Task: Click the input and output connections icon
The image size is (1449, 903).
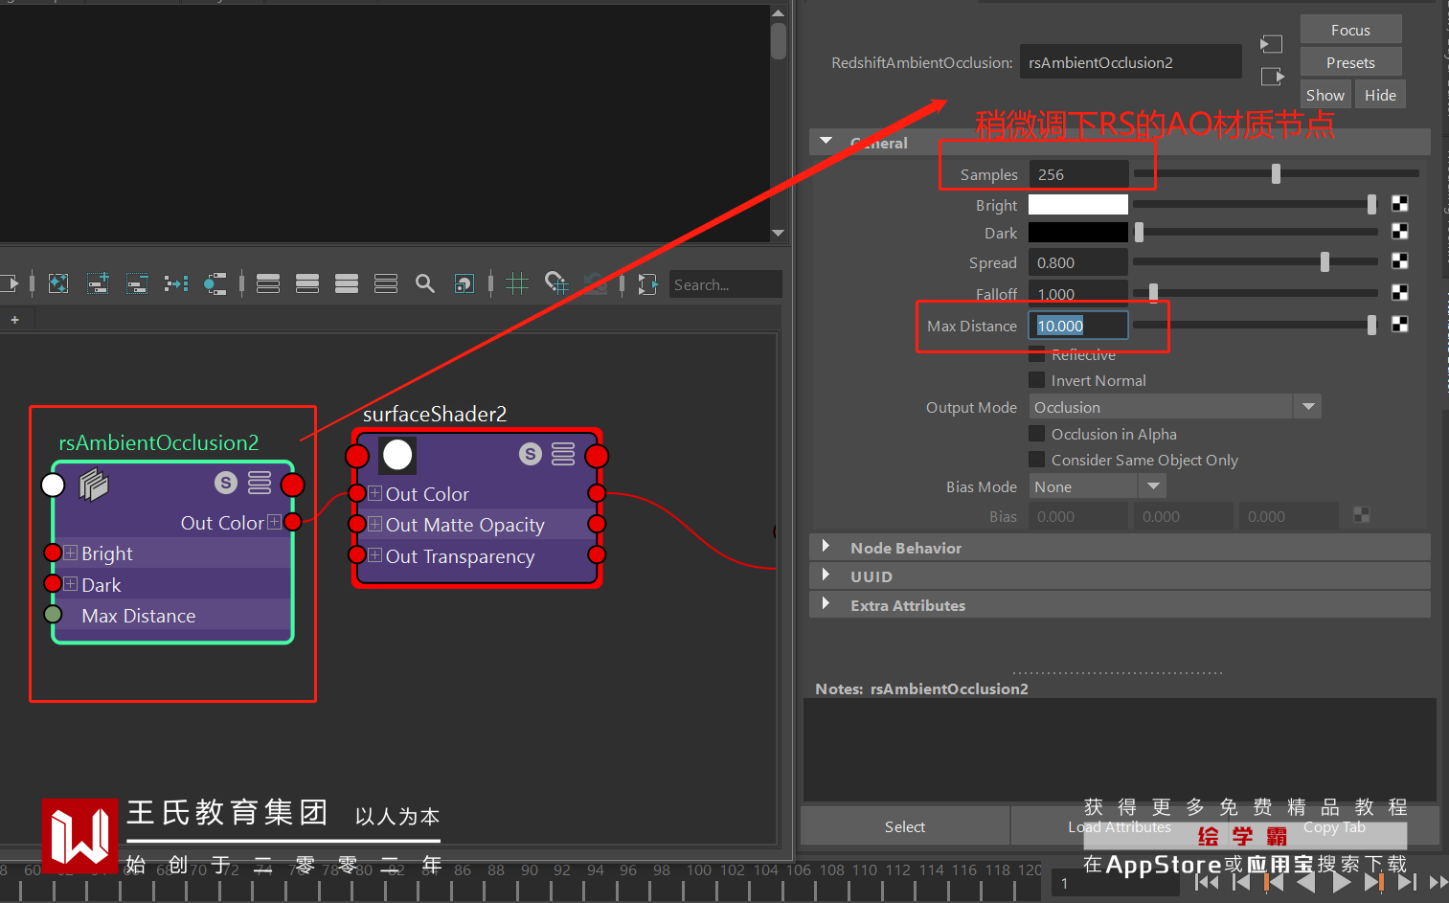Action: 215,283
